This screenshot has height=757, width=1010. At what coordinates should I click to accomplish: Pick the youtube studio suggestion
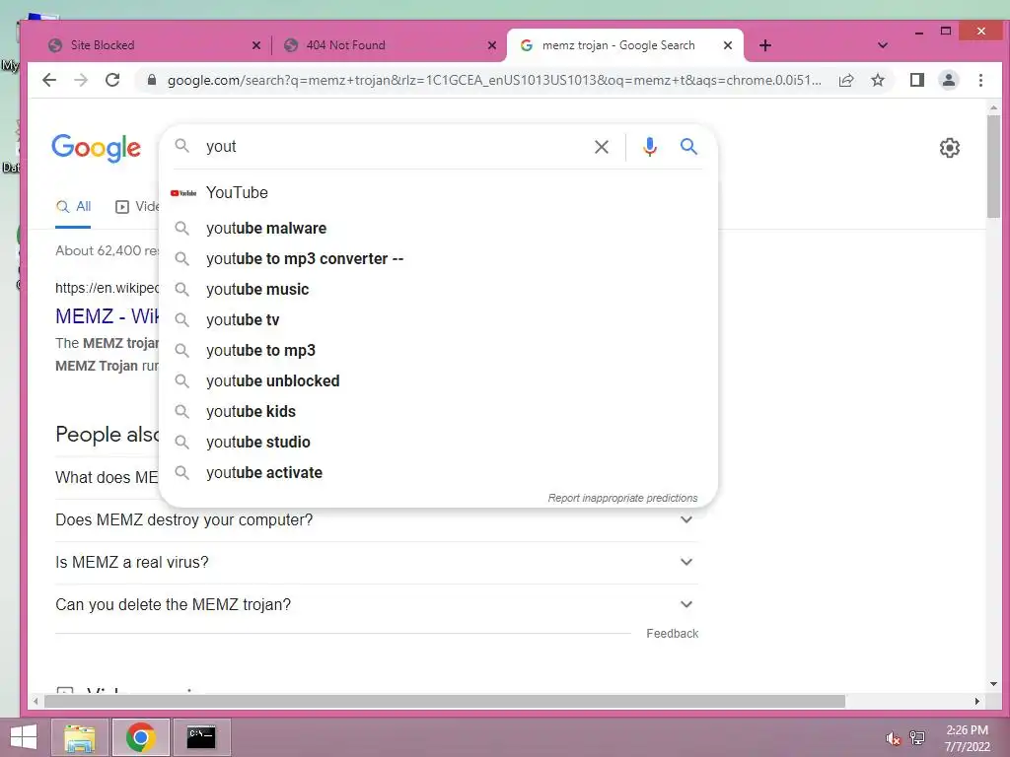point(438,443)
